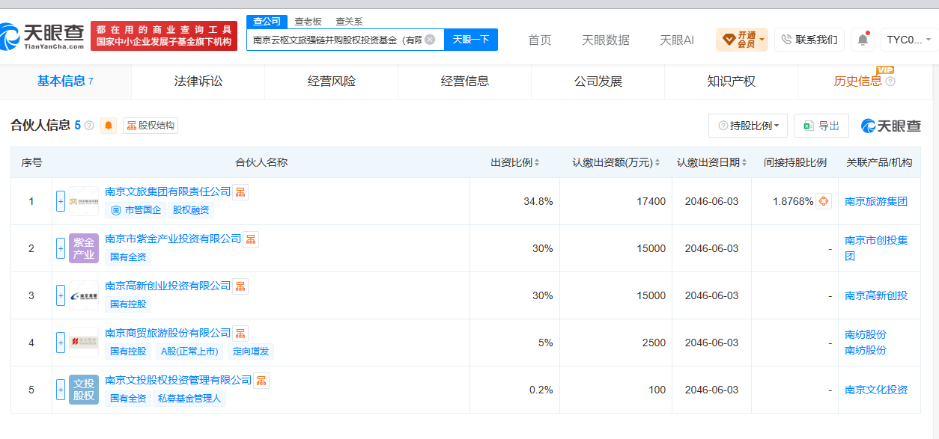Open 南京文投股权投资管理有限公司 link

point(179,380)
